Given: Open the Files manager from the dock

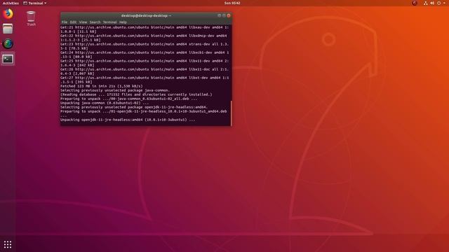Looking at the screenshot, I should [8, 29].
